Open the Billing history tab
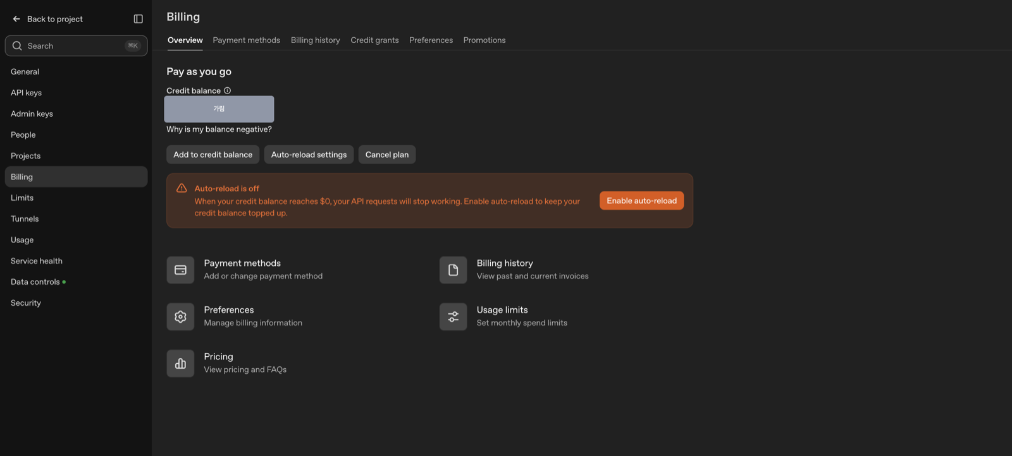The height and width of the screenshot is (456, 1012). (x=315, y=40)
